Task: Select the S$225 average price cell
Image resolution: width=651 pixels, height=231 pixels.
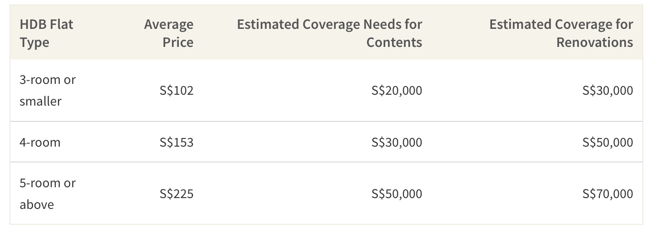Action: tap(177, 194)
